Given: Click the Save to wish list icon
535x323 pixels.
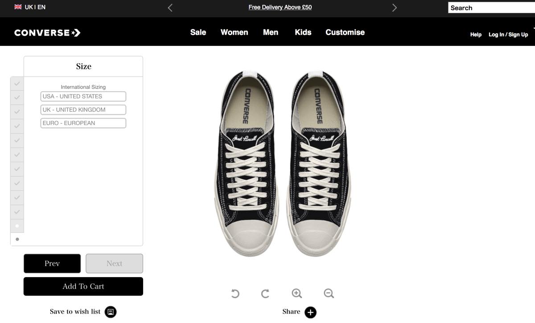Looking at the screenshot, I should tap(111, 312).
